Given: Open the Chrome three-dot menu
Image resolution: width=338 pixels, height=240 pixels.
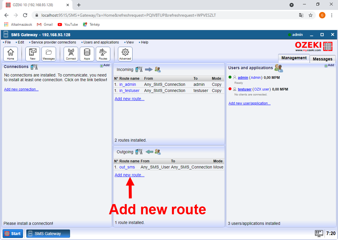Looking at the screenshot, I should [x=332, y=15].
